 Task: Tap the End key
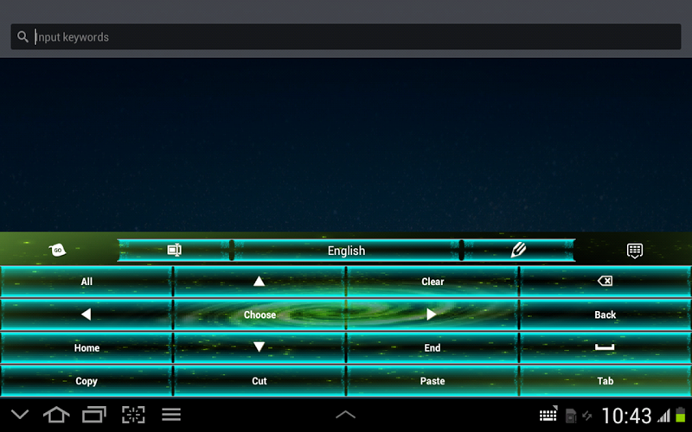click(x=432, y=347)
